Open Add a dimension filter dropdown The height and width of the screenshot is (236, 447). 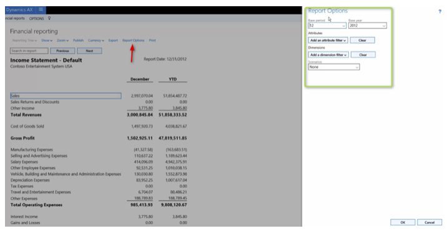click(x=328, y=55)
